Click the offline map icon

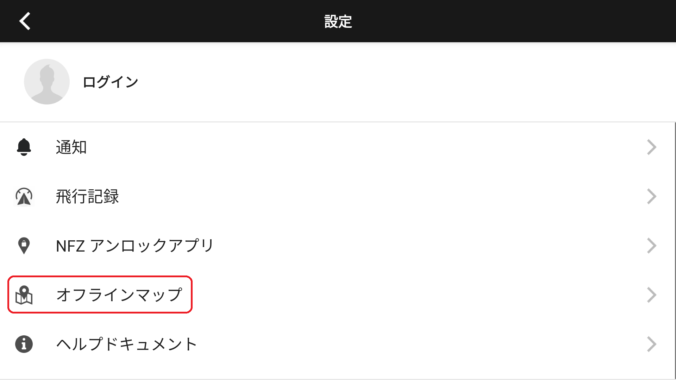[24, 295]
